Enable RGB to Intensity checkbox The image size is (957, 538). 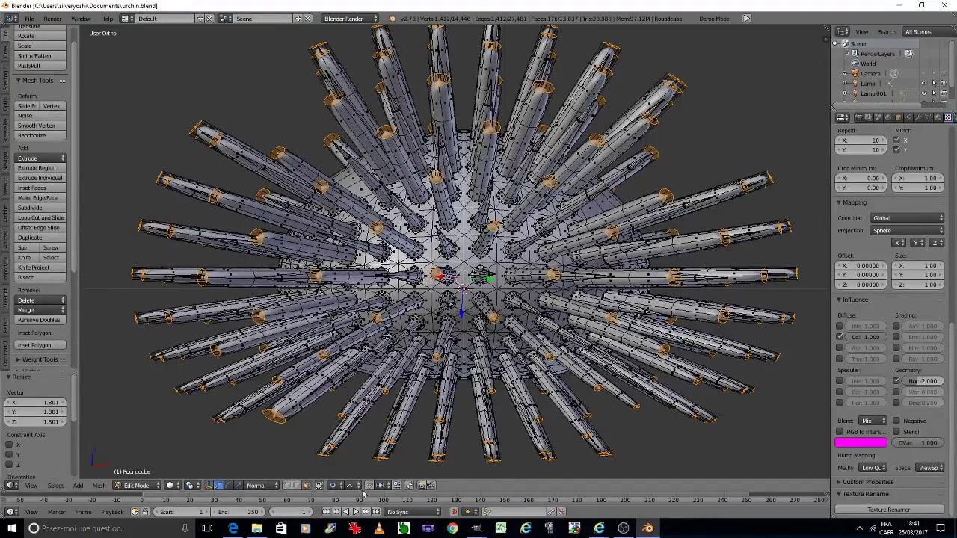pyautogui.click(x=840, y=432)
